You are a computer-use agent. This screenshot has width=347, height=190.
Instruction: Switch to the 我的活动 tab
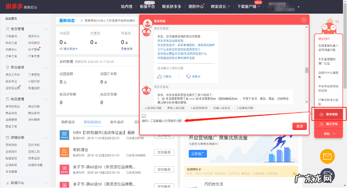pos(68,122)
